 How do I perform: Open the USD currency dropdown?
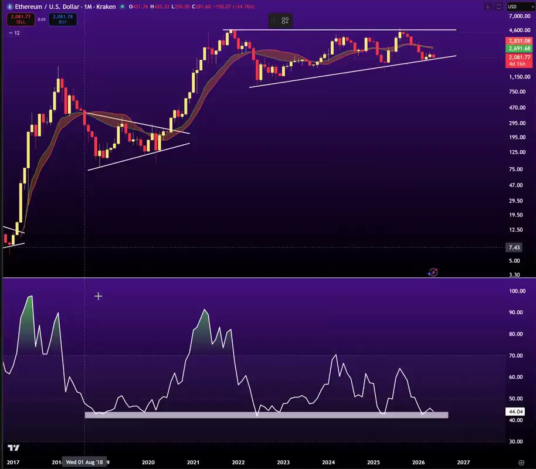[x=520, y=6]
